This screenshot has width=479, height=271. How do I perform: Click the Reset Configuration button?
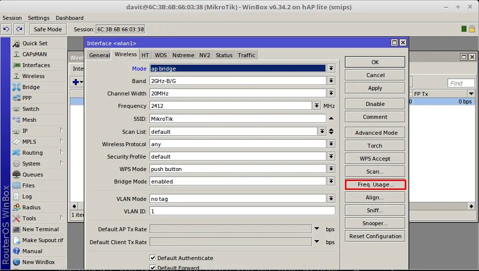(375, 236)
